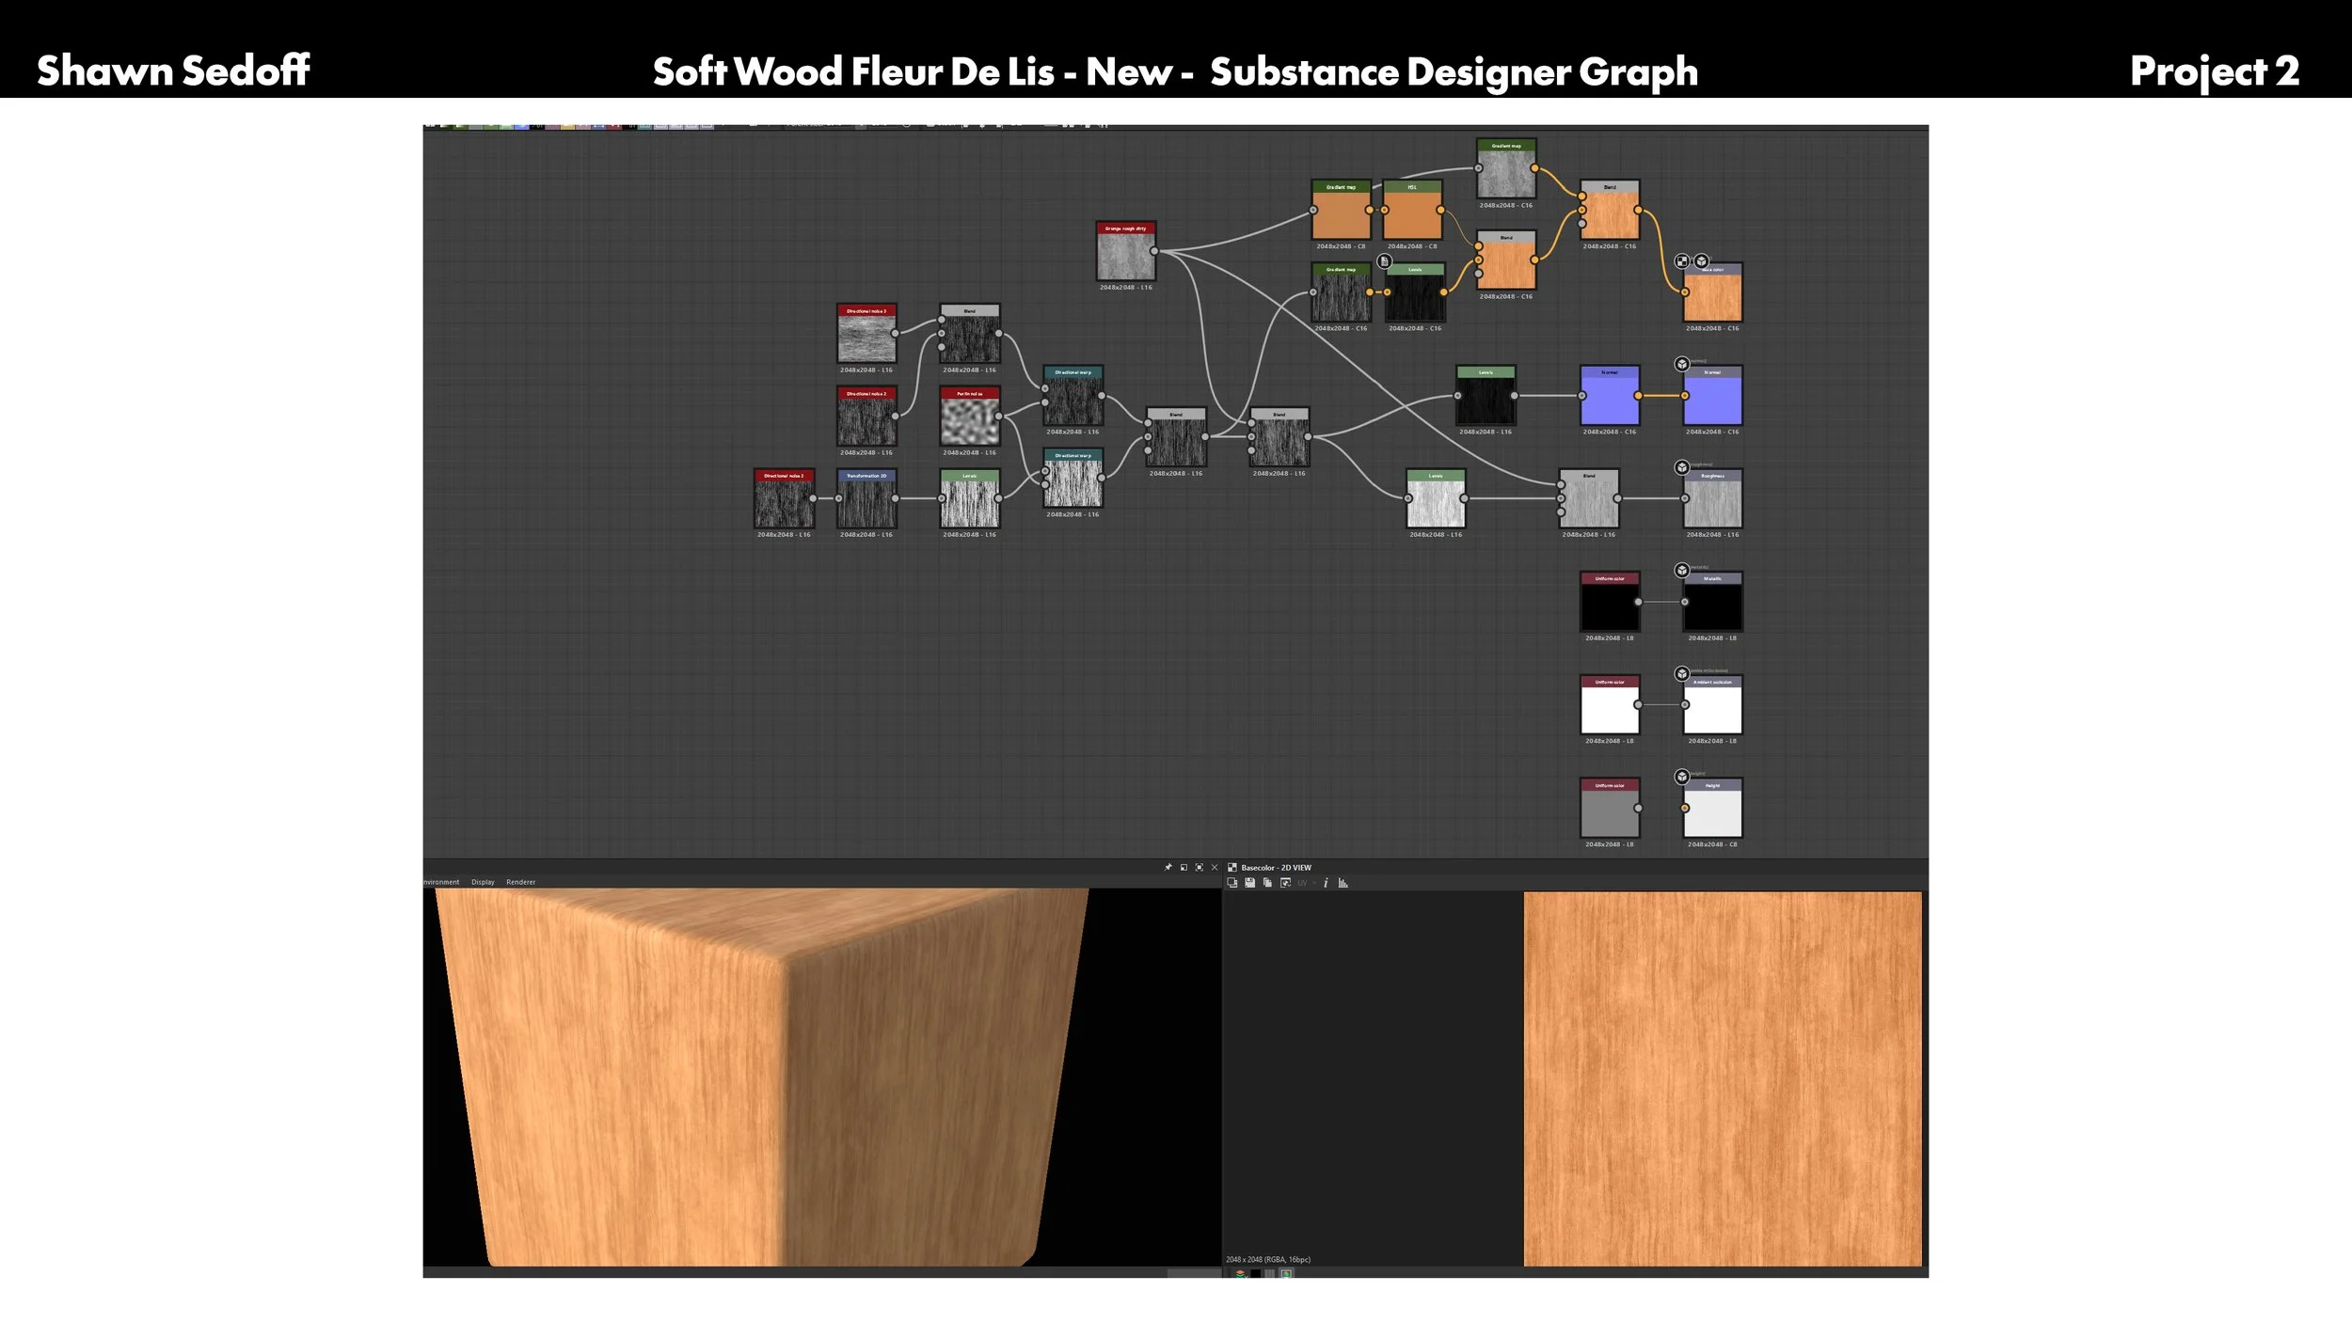Screen dimensions: 2352x1322
Task: Select the Ambient occlusion output node
Action: click(1713, 704)
